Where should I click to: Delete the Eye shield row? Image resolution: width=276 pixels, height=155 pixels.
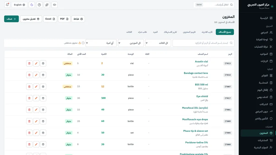pos(29,98)
